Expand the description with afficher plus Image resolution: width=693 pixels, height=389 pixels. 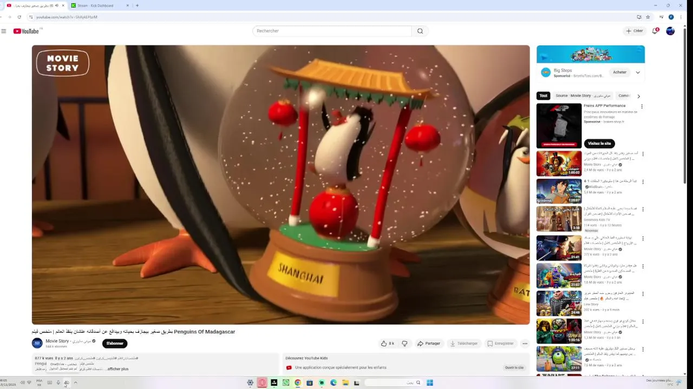point(117,369)
